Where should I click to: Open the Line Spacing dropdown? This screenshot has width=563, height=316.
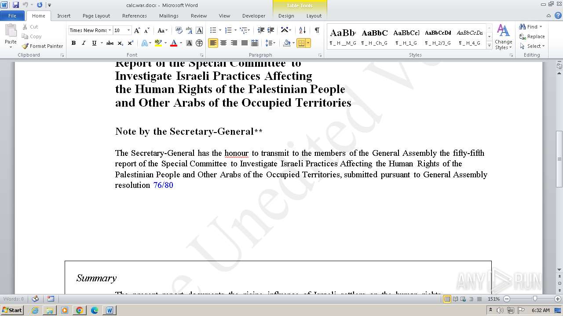(x=270, y=43)
